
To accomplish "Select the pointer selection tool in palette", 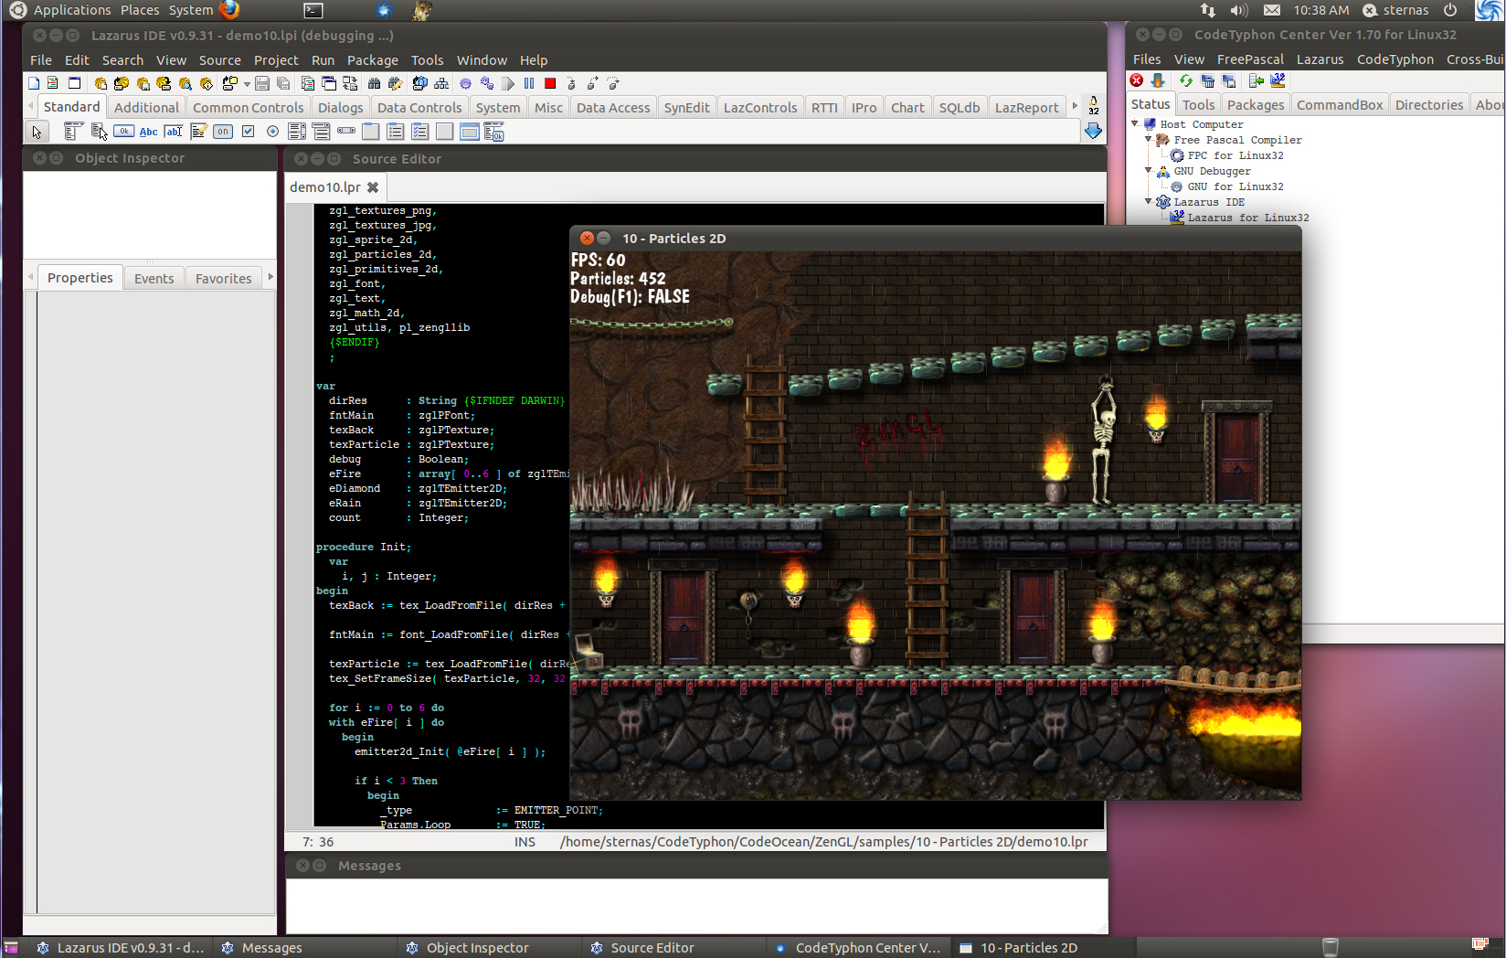I will [37, 132].
